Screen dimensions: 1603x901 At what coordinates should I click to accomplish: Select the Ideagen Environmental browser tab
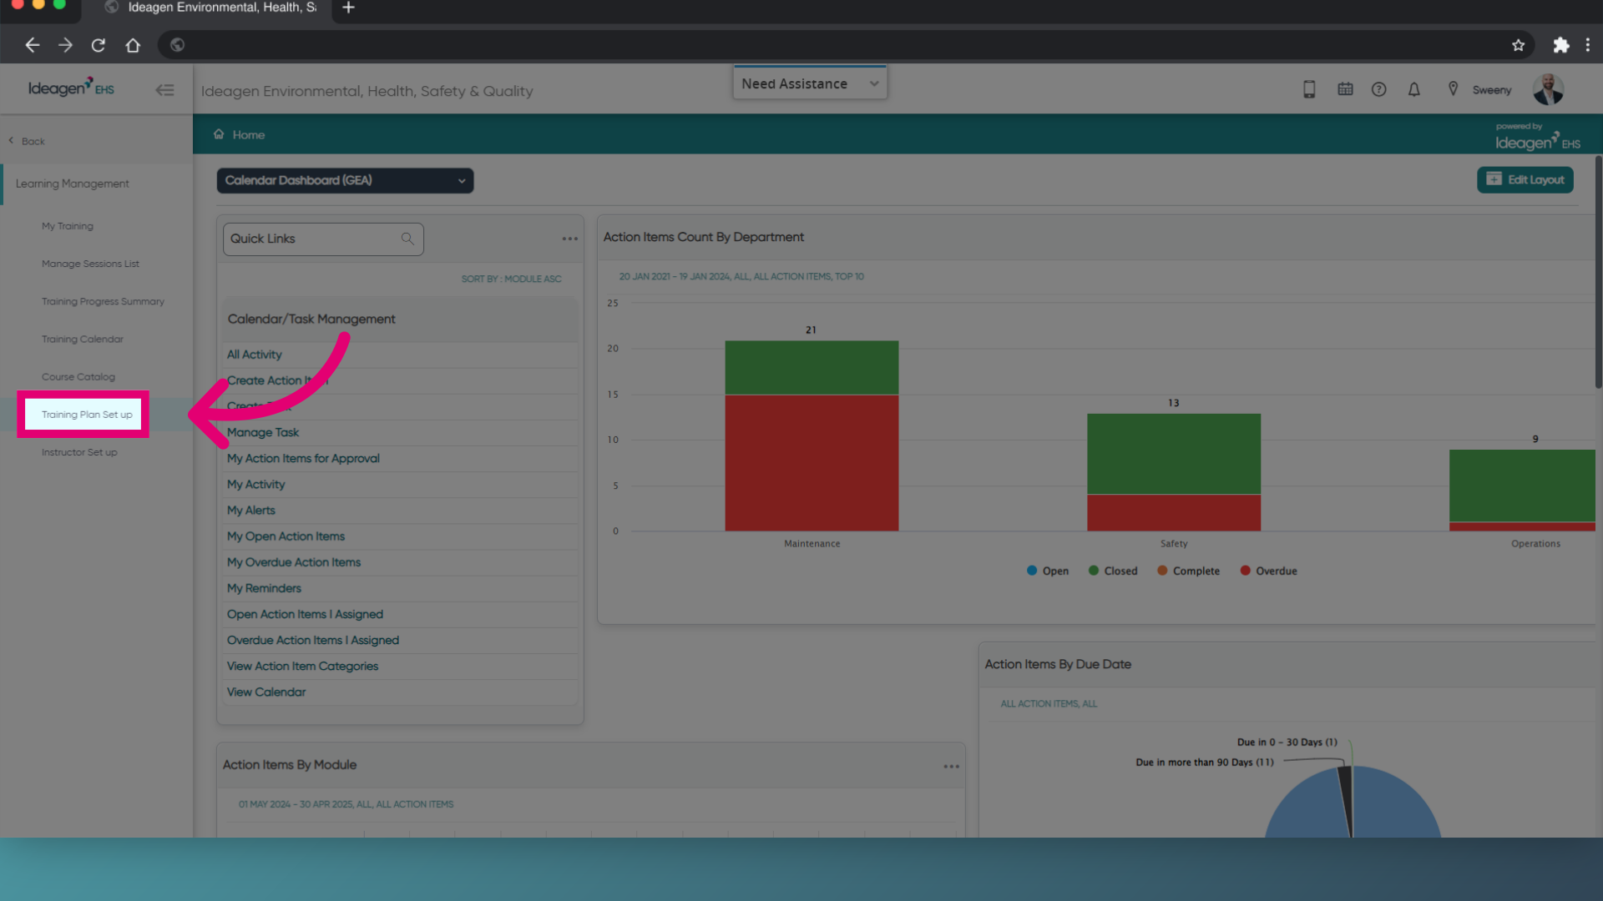213,8
